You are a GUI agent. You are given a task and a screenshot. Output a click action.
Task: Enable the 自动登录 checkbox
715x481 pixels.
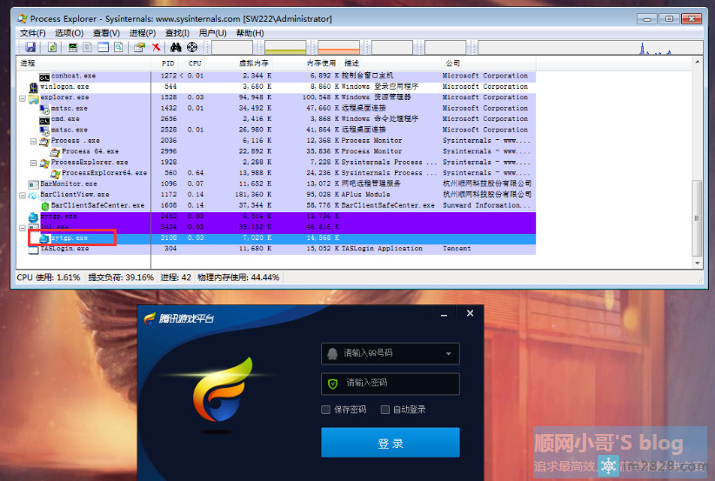pos(384,410)
